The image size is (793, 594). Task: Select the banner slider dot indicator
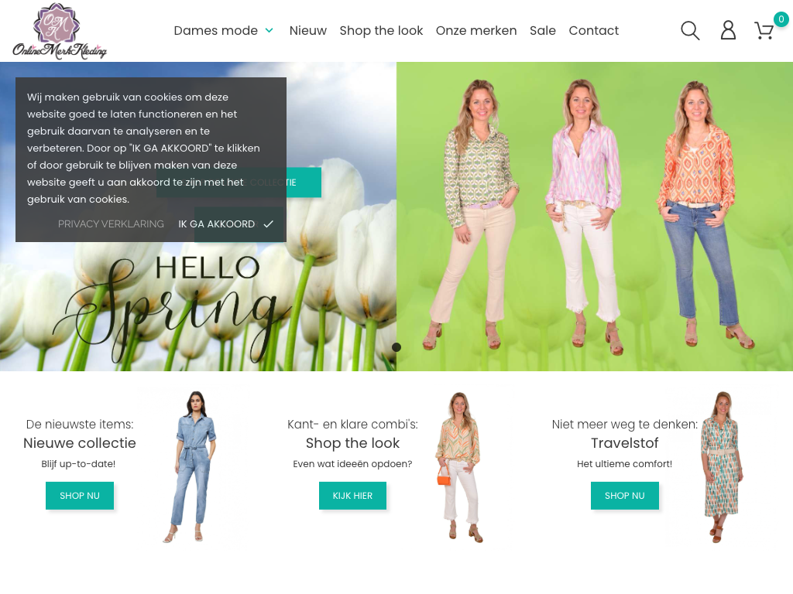click(x=396, y=347)
